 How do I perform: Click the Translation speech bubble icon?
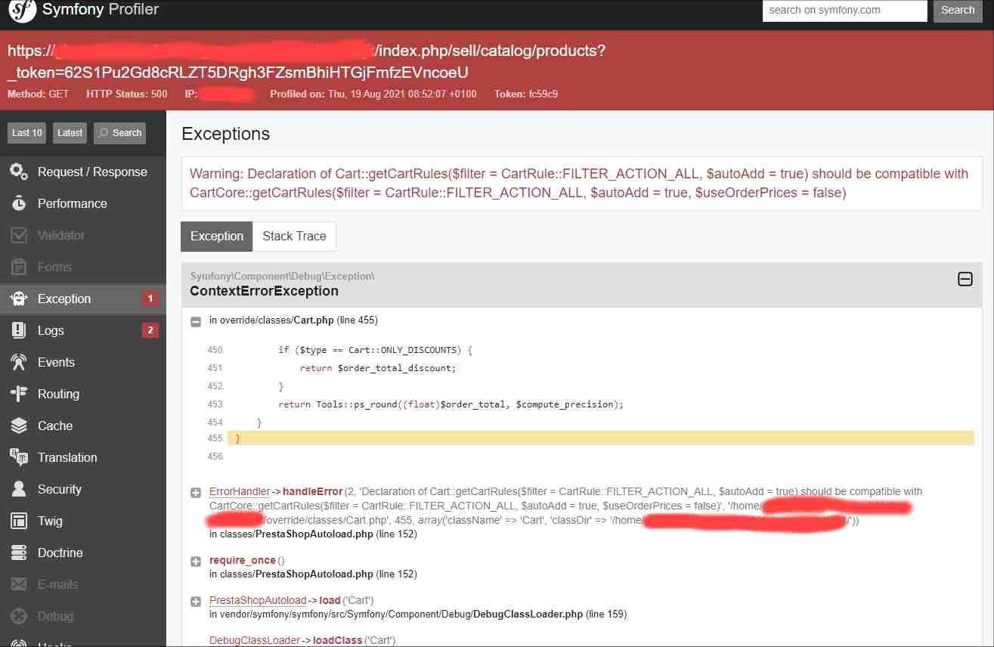coord(19,457)
